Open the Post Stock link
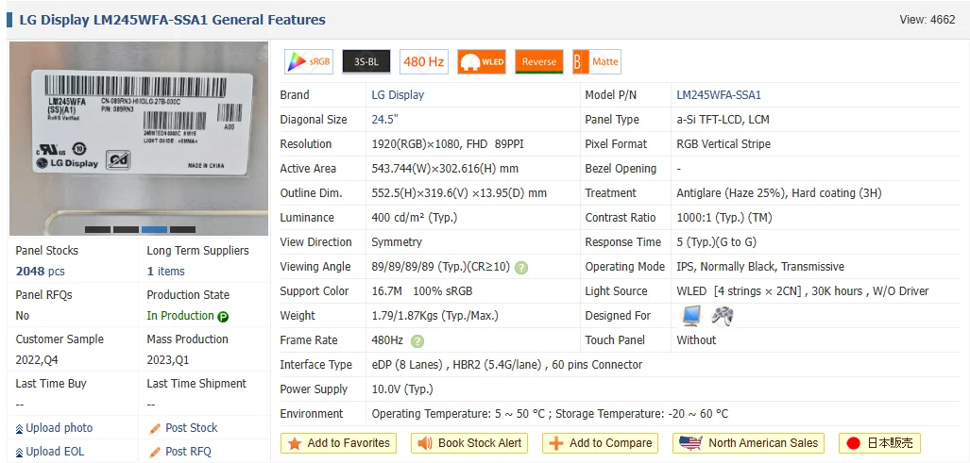 [191, 428]
